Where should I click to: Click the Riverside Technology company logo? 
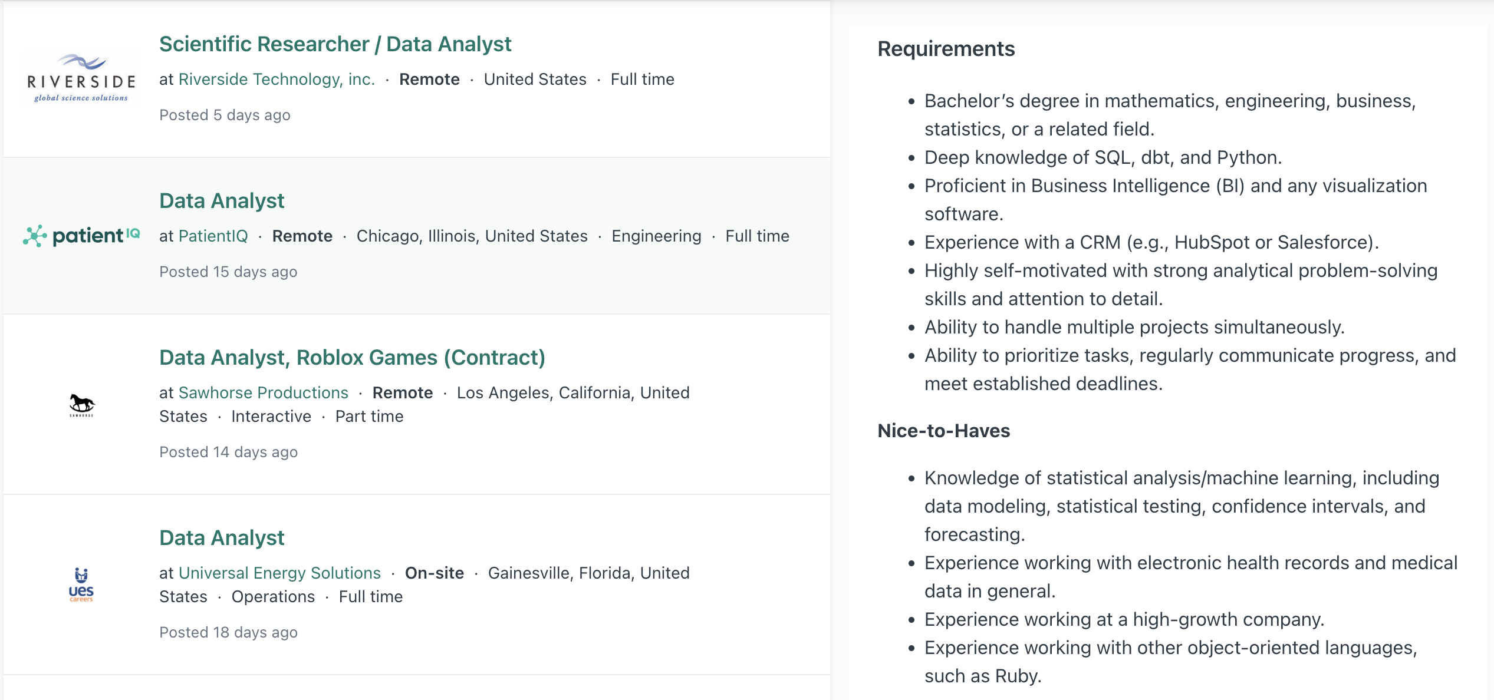[x=81, y=79]
